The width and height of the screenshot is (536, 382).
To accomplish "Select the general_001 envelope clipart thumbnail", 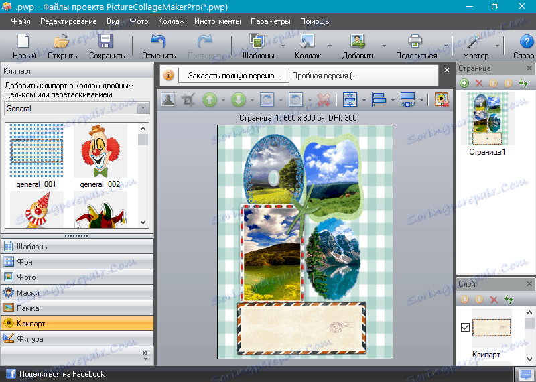I will pyautogui.click(x=36, y=151).
